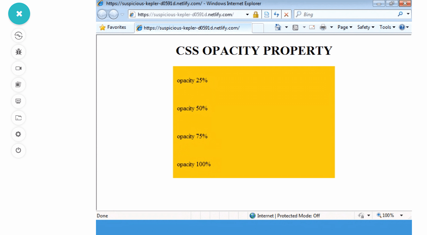Click the Help question mark icon
427x235 pixels.
point(402,27)
